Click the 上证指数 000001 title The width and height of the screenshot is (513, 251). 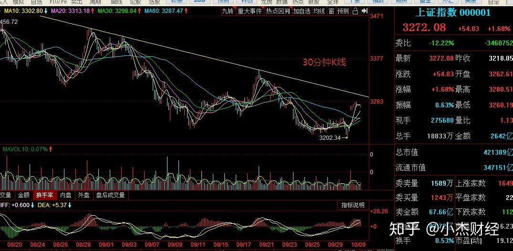(x=452, y=13)
